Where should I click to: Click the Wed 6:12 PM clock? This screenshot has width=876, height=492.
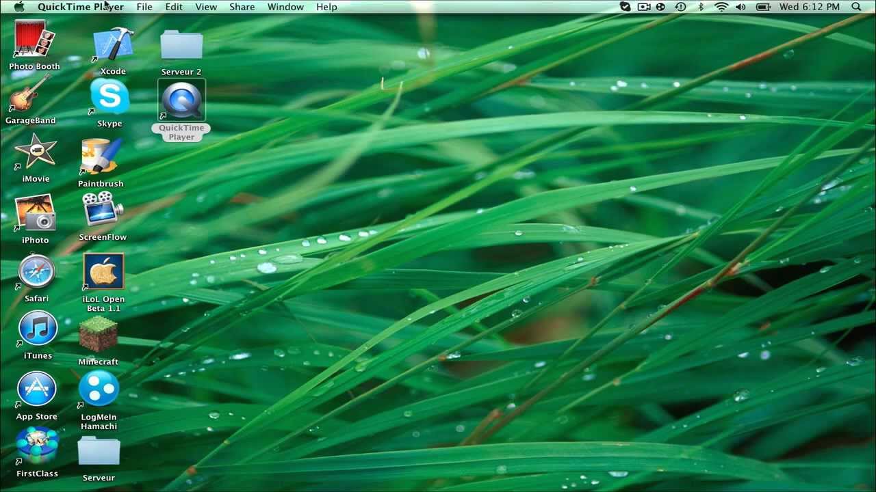tap(810, 7)
